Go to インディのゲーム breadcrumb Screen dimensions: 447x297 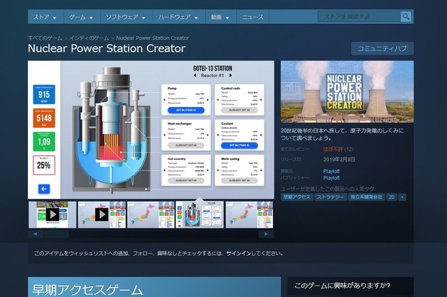[89, 38]
